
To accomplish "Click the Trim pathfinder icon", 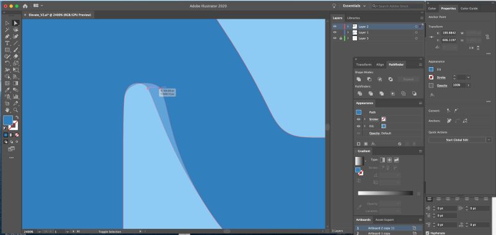I will point(370,93).
